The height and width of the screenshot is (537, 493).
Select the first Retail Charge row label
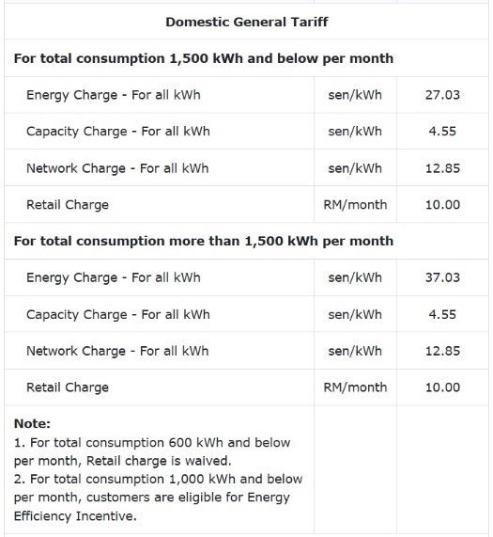[x=68, y=205]
